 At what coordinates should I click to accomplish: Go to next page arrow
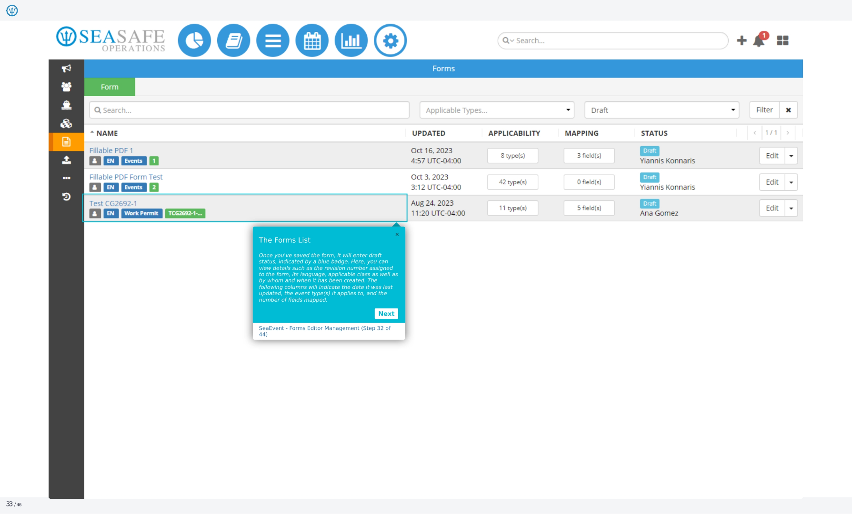point(788,133)
